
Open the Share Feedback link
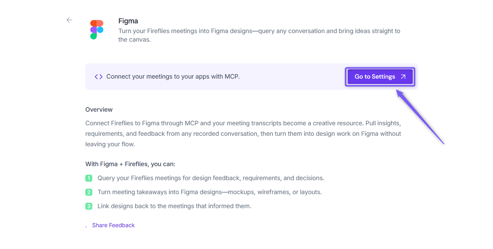113,225
